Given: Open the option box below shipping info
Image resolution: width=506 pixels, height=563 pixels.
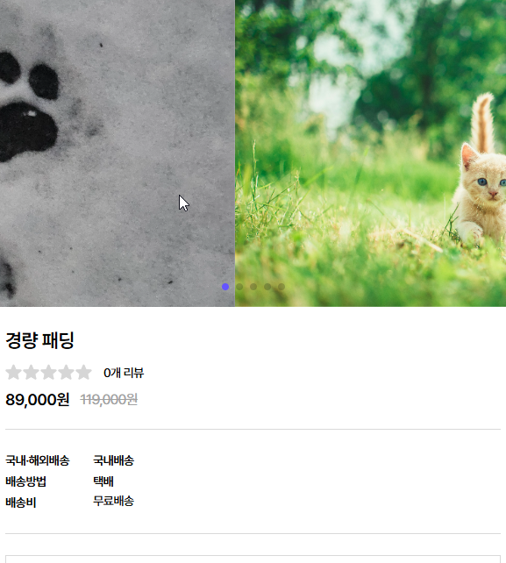Looking at the screenshot, I should click(x=253, y=559).
